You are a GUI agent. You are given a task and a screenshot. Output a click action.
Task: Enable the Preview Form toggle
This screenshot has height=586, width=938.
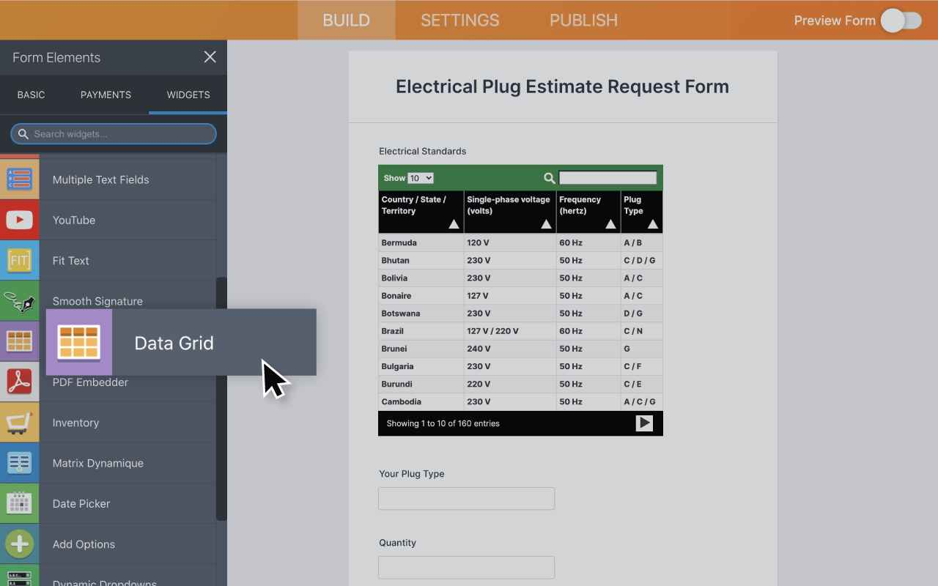(901, 21)
